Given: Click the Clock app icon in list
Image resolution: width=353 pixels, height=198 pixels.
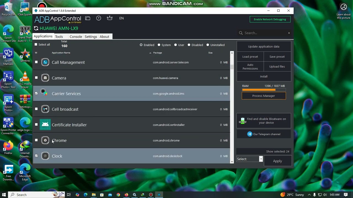Looking at the screenshot, I should tap(45, 156).
